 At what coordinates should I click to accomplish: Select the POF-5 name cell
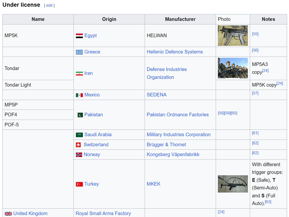point(38,125)
